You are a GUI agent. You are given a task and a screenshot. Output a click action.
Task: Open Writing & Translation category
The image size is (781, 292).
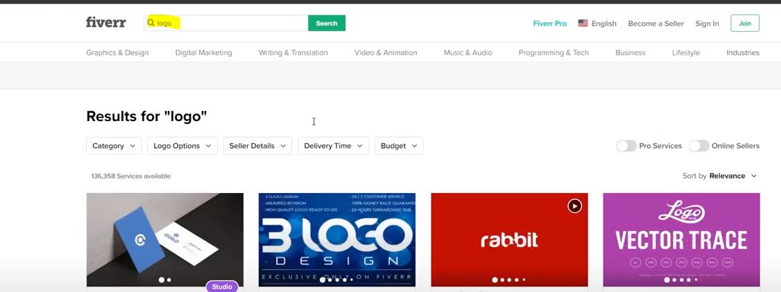[293, 53]
